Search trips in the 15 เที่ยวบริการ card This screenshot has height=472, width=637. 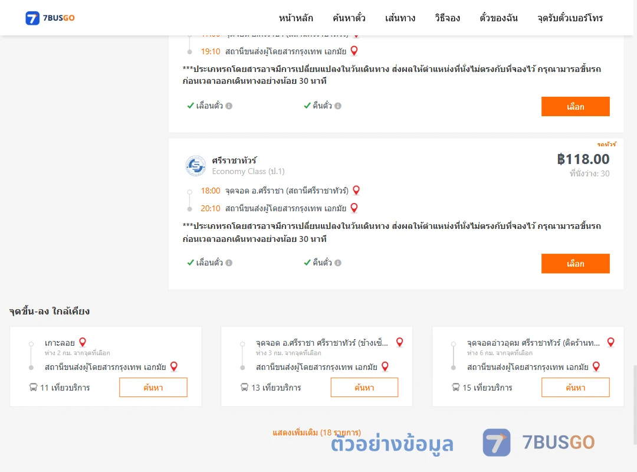pos(575,388)
